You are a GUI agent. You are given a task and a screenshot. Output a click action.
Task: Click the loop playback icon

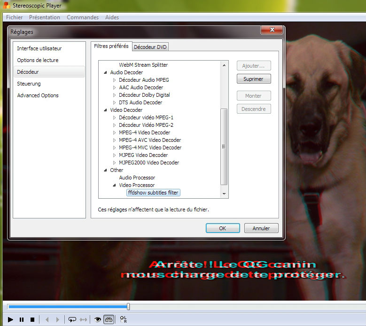pyautogui.click(x=72, y=319)
